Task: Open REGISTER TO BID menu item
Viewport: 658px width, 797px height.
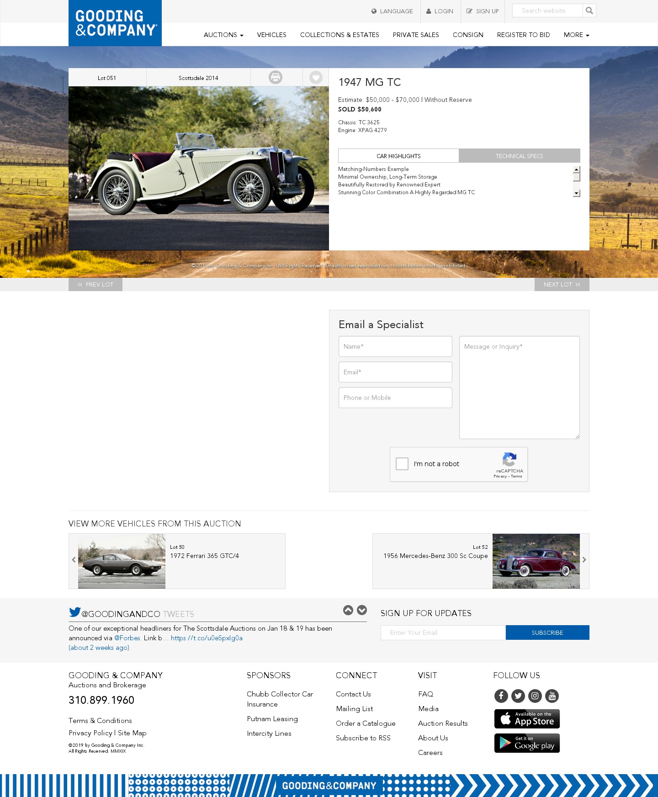Action: 524,35
